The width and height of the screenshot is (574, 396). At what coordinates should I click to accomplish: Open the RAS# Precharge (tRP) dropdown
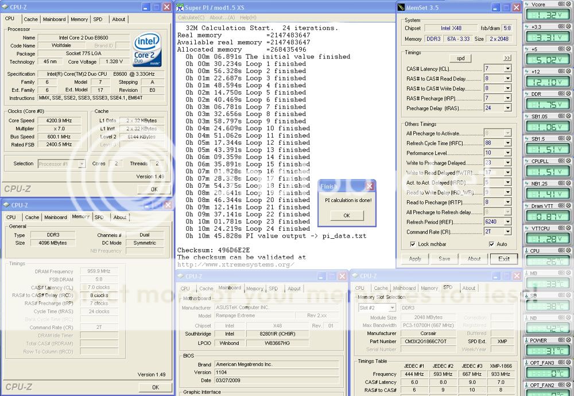pyautogui.click(x=508, y=98)
